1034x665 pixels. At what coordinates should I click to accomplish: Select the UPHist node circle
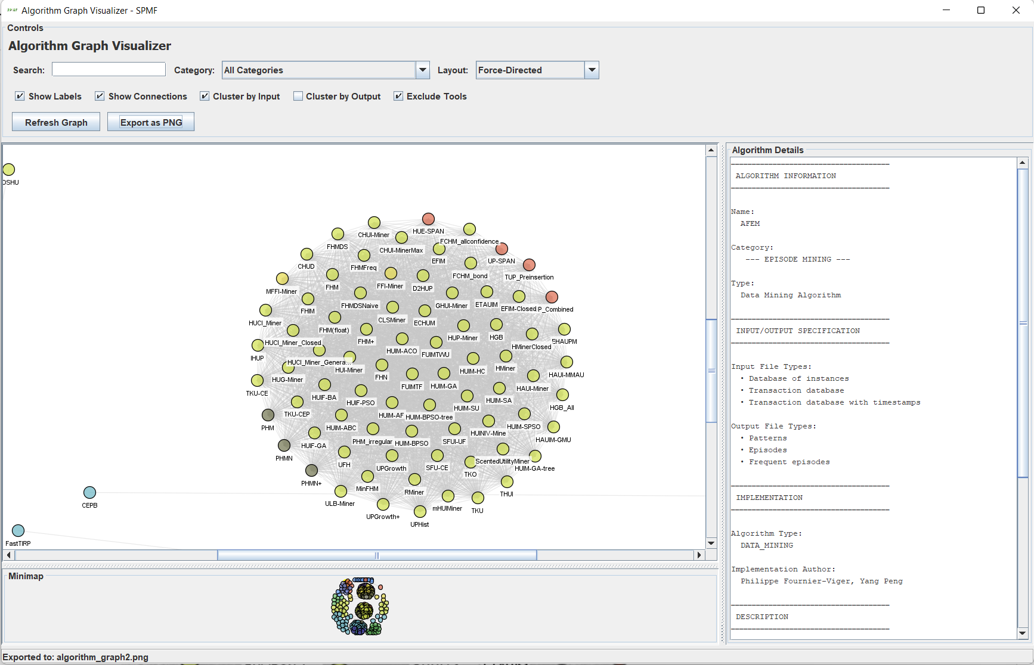coord(420,512)
